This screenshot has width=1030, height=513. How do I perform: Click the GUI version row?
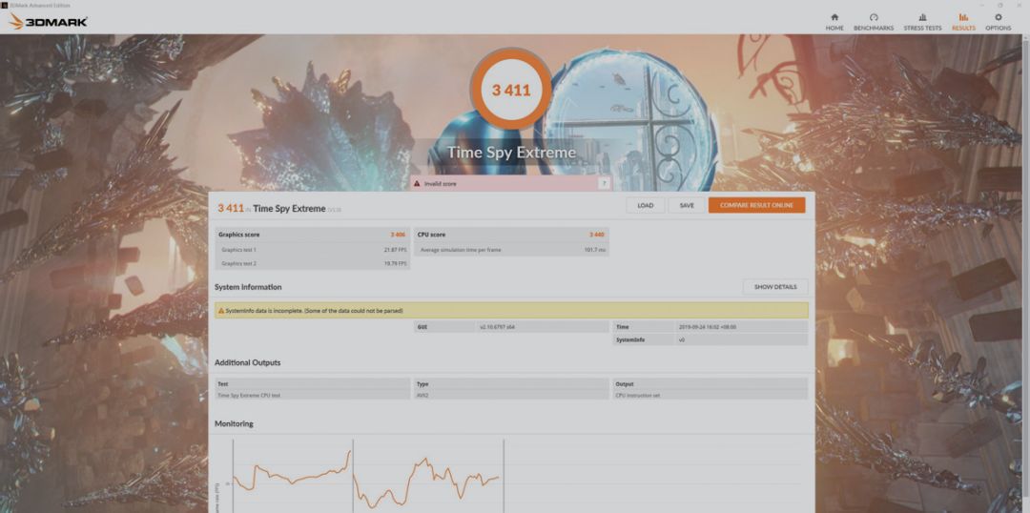click(x=511, y=326)
